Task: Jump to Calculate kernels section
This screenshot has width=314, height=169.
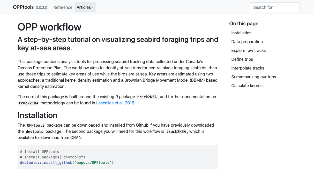Action: [x=247, y=86]
